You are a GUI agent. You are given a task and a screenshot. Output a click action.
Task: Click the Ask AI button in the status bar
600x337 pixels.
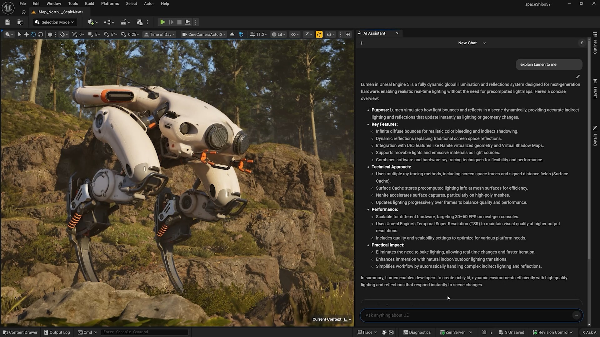[x=590, y=332]
